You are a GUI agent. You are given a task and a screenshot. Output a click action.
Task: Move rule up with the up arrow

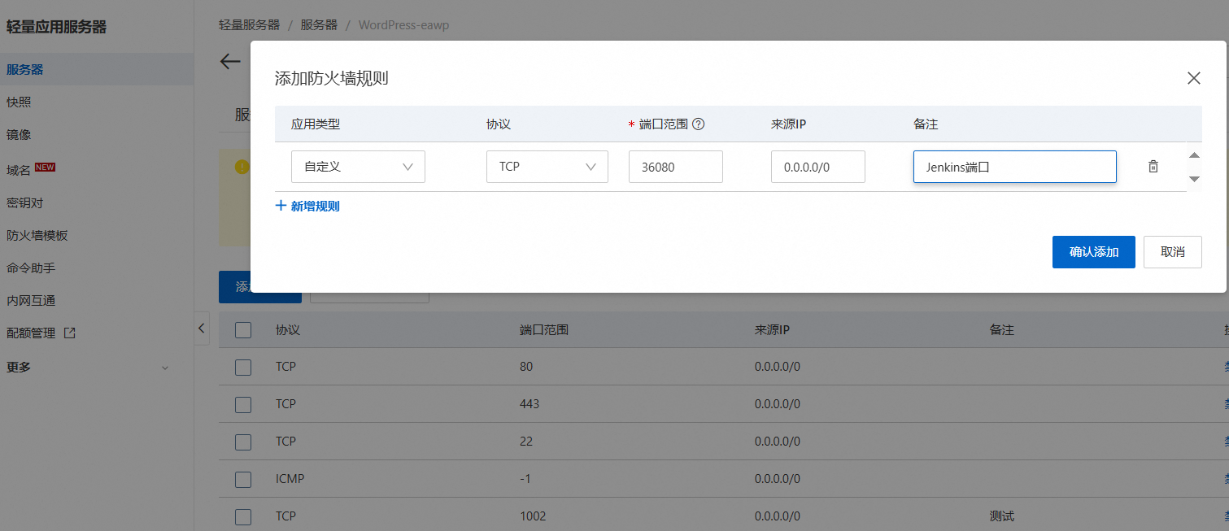coord(1194,155)
